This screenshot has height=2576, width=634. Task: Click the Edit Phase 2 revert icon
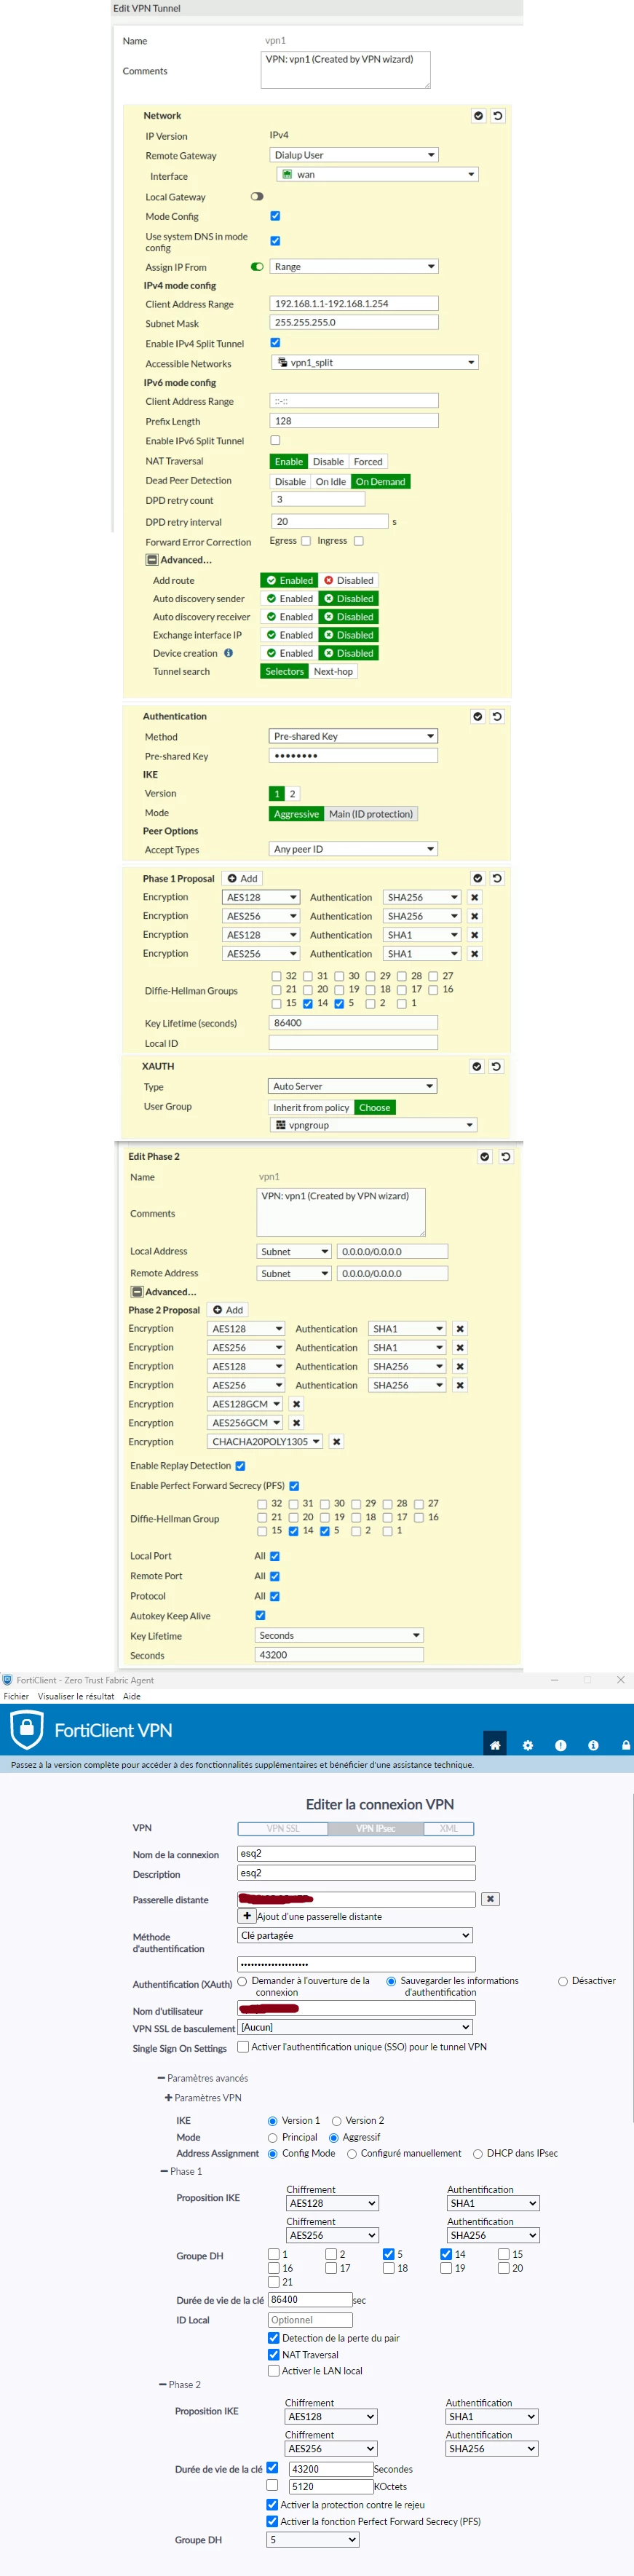[505, 1157]
